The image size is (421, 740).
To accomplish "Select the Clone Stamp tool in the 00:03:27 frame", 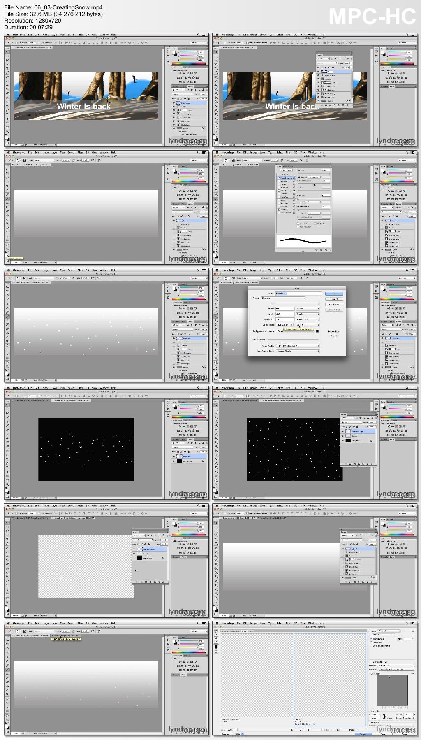I will 216,321.
